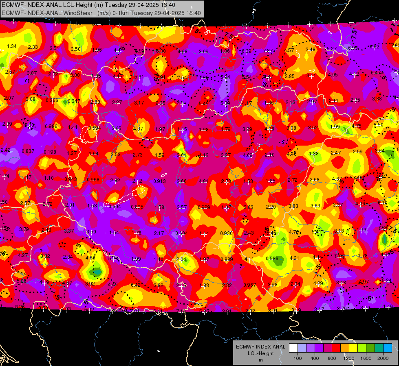
Task: Click the 0.198 shear value
Action: [50, 152]
